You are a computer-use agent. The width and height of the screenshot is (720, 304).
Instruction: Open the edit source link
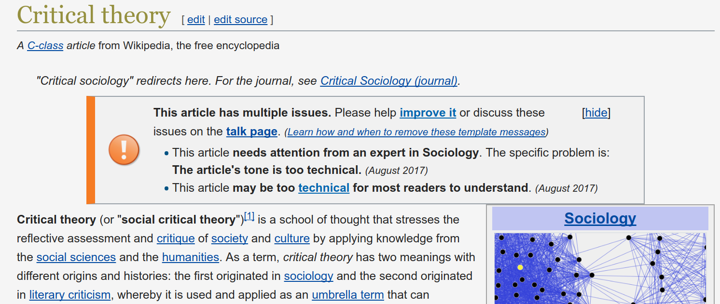[x=240, y=19]
